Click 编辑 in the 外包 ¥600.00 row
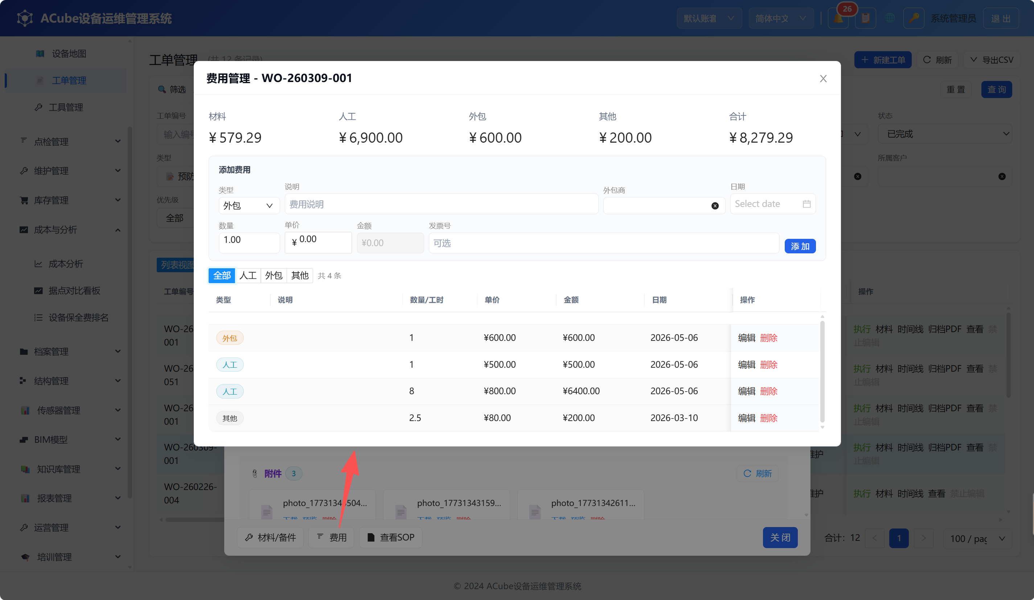This screenshot has width=1034, height=600. coord(746,338)
